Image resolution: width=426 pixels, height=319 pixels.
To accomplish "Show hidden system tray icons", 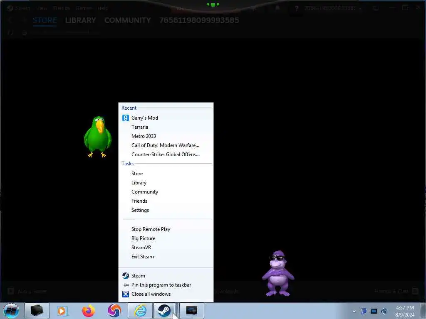I will [x=354, y=311].
